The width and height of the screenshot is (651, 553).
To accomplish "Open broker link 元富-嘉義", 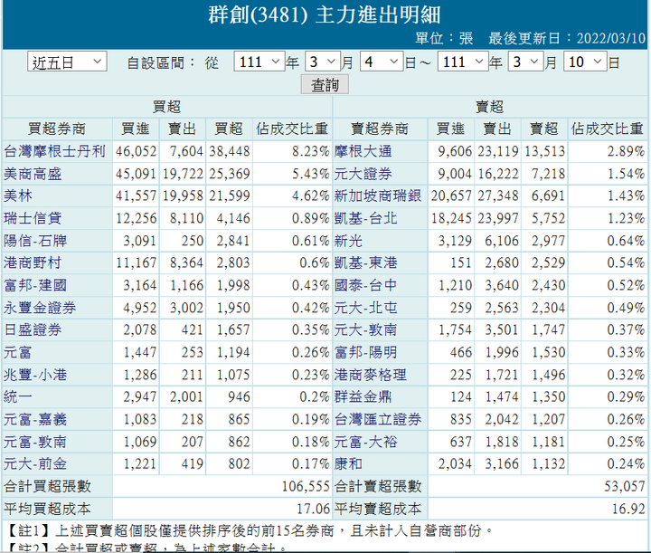I will pyautogui.click(x=35, y=419).
